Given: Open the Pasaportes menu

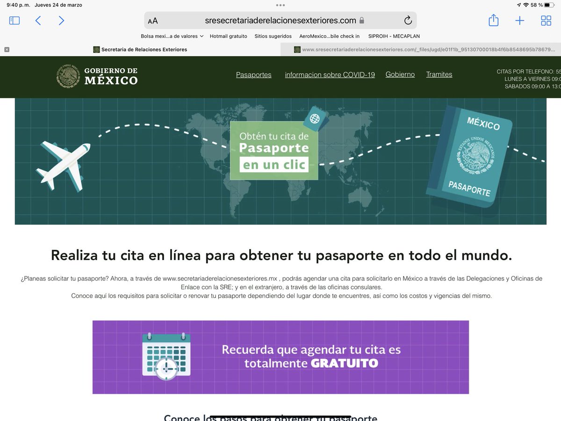Looking at the screenshot, I should (253, 74).
